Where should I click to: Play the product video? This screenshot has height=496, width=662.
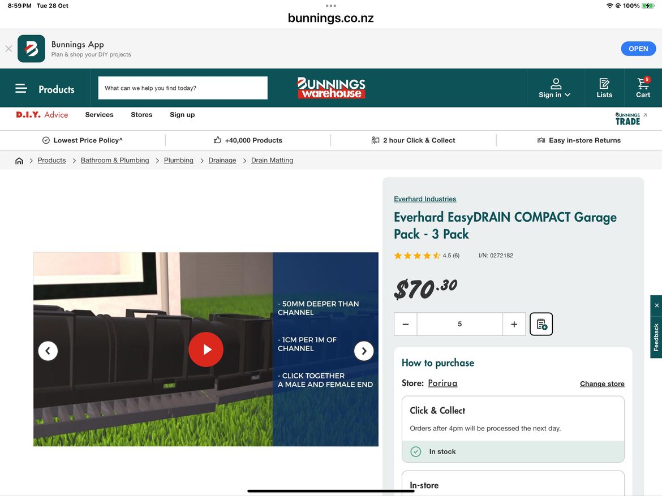point(206,350)
